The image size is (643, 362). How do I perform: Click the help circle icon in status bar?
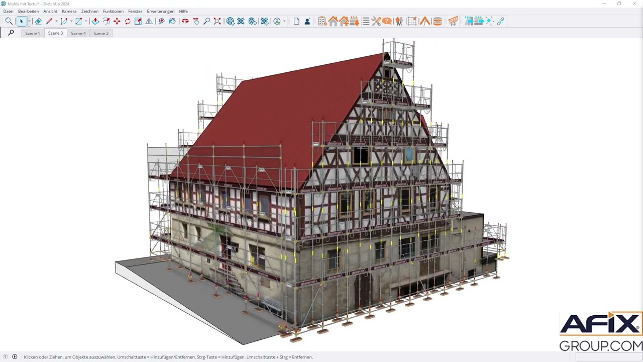pos(5,357)
